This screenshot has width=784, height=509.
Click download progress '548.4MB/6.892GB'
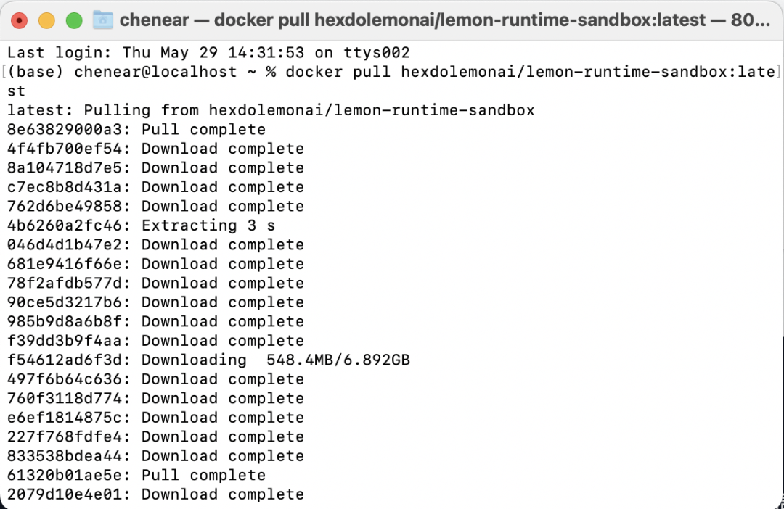(x=338, y=360)
